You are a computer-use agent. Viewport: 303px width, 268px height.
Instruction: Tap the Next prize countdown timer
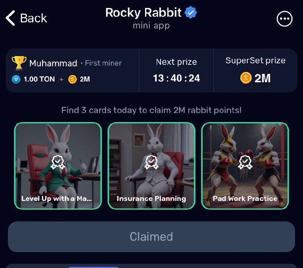pos(176,78)
